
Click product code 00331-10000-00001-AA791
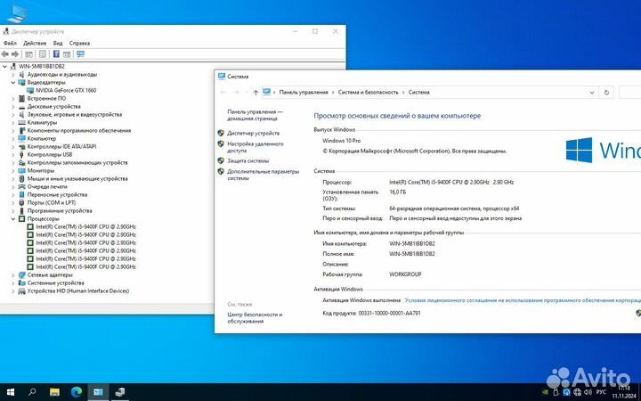[x=389, y=313]
